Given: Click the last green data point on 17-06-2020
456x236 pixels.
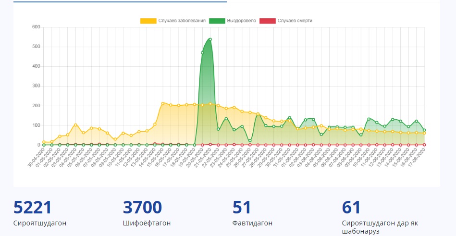Looking at the screenshot, I should coord(424,130).
